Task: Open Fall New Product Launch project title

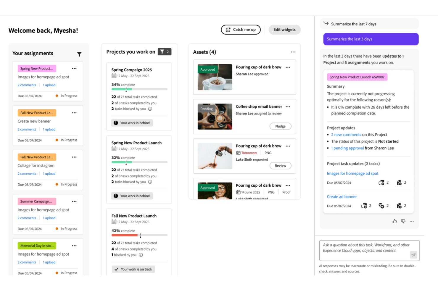Action: coord(134,216)
